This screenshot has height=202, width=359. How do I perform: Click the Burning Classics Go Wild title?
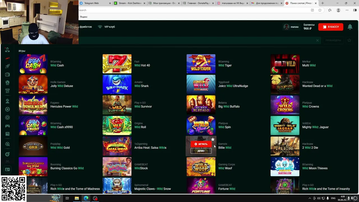pyautogui.click(x=67, y=168)
